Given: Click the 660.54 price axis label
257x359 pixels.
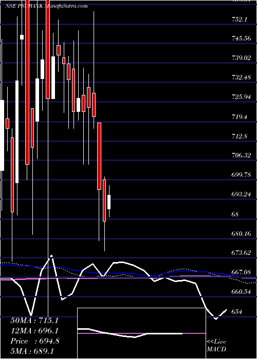Looking at the screenshot, I should click(x=241, y=292).
